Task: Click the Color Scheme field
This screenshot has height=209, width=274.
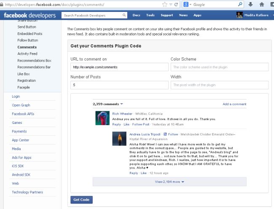Action: 220,67
